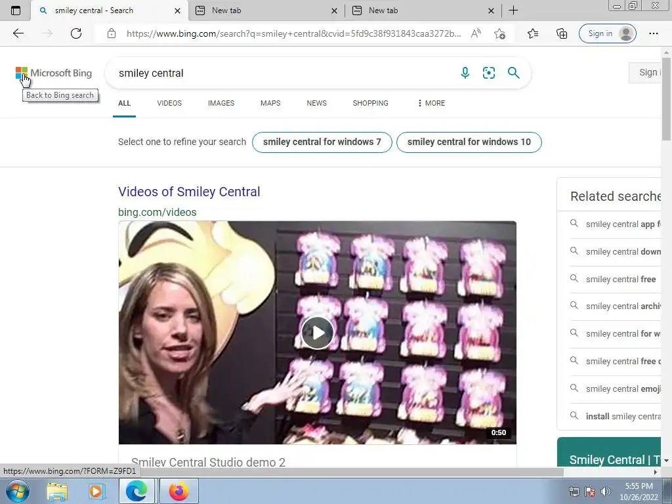This screenshot has height=504, width=672.
Task: Select the MAPS search tab
Action: coord(270,103)
